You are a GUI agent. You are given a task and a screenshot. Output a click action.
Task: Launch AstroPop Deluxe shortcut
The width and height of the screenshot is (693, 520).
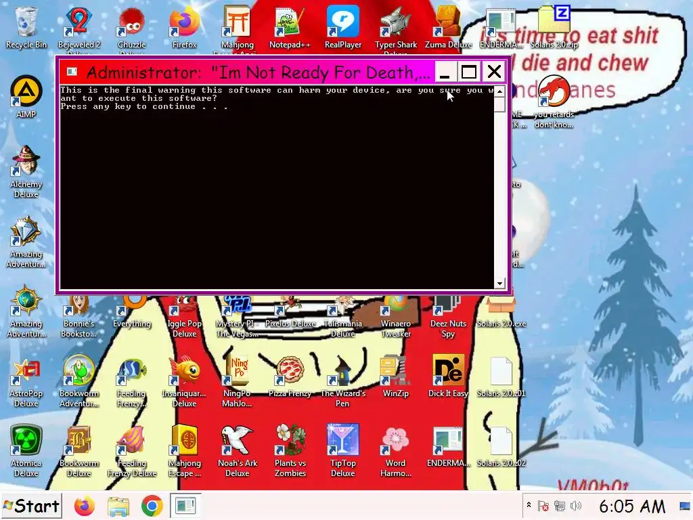pos(26,381)
